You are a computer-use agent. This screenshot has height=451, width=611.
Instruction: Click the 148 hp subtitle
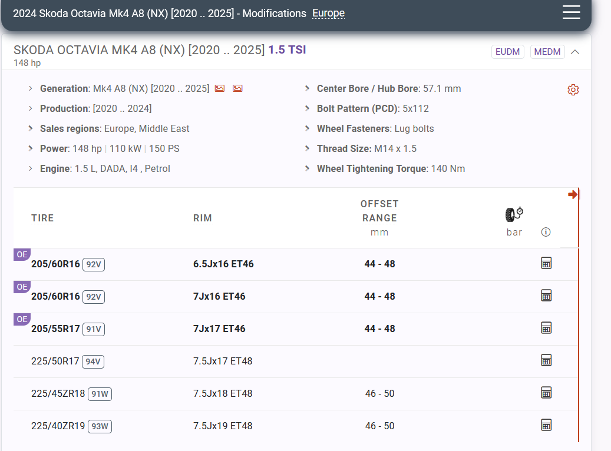(27, 62)
